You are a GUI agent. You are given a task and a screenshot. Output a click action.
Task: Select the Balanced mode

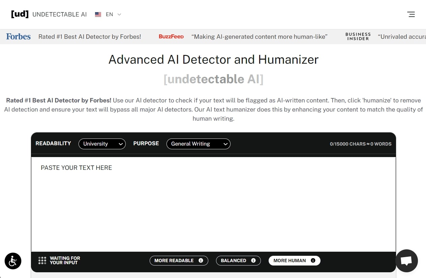point(233,260)
